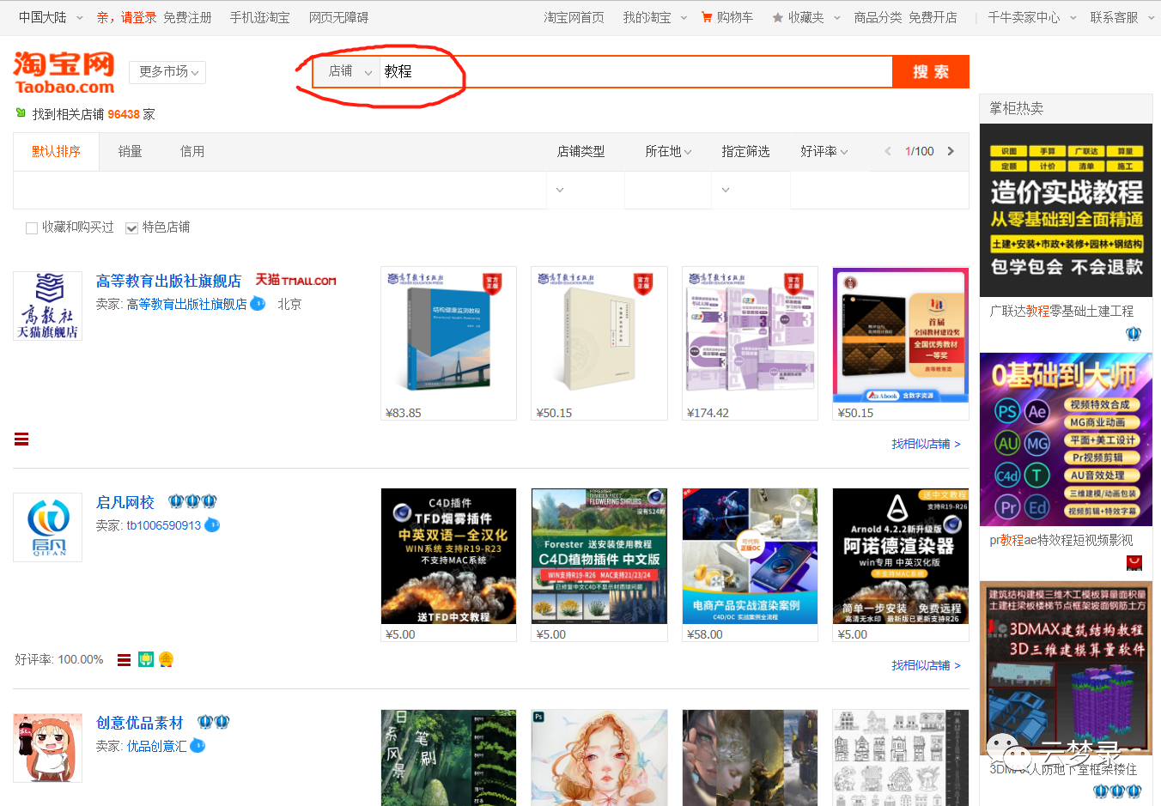
Task: Click the Tmall logo beside 高等教育出版社旗舰店
Action: coord(298,279)
